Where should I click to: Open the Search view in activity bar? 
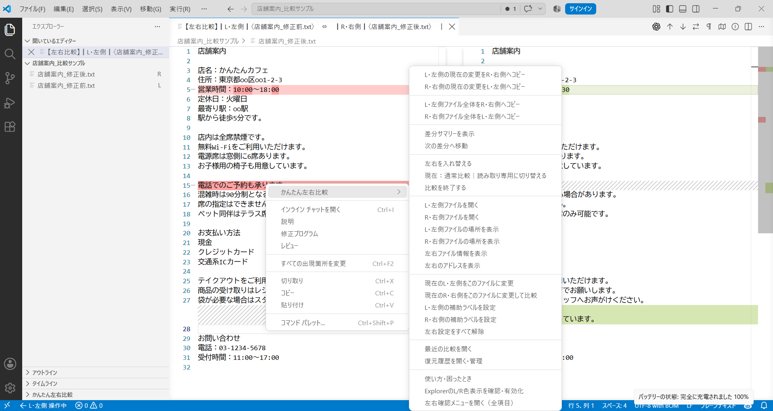pos(10,54)
